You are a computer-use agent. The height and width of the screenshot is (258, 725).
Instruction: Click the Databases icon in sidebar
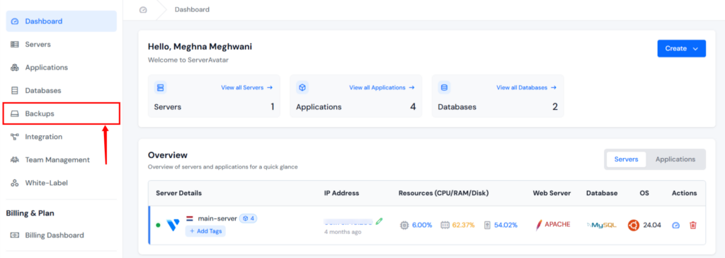point(15,90)
